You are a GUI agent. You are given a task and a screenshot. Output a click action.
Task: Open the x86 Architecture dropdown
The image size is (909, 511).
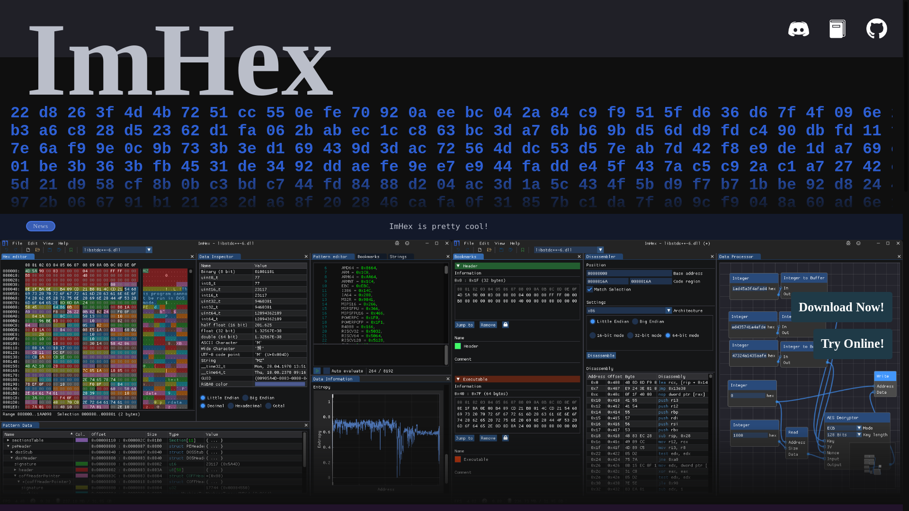[629, 310]
